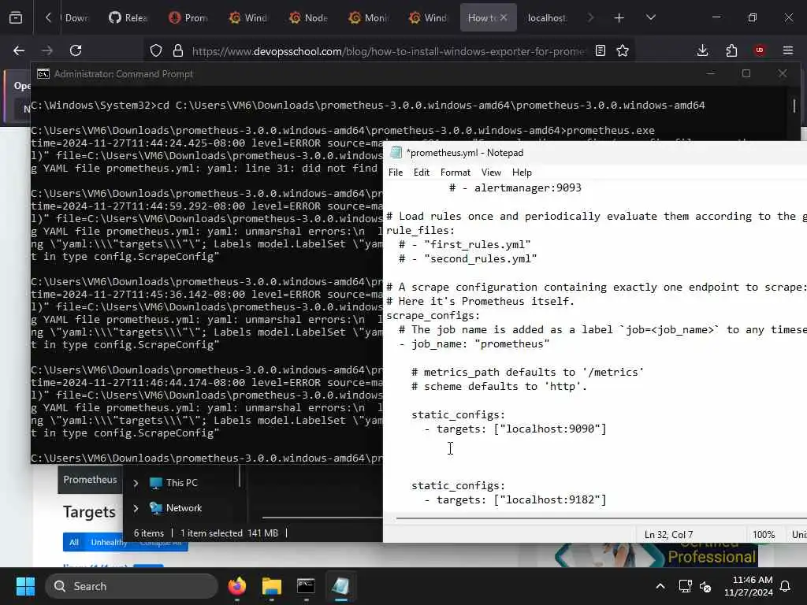The width and height of the screenshot is (807, 605).
Task: Click the 100% zoom status in Notepad
Action: [764, 535]
